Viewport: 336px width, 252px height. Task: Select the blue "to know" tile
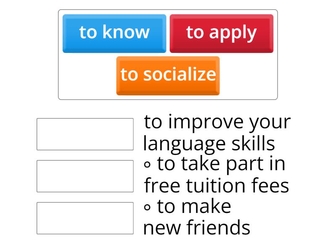pos(114,32)
